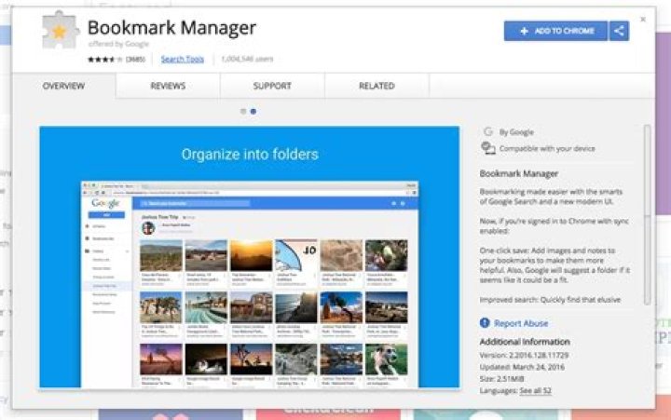Screen dimensions: 671x420
Task: Click the offered by Google text
Action: [x=118, y=44]
